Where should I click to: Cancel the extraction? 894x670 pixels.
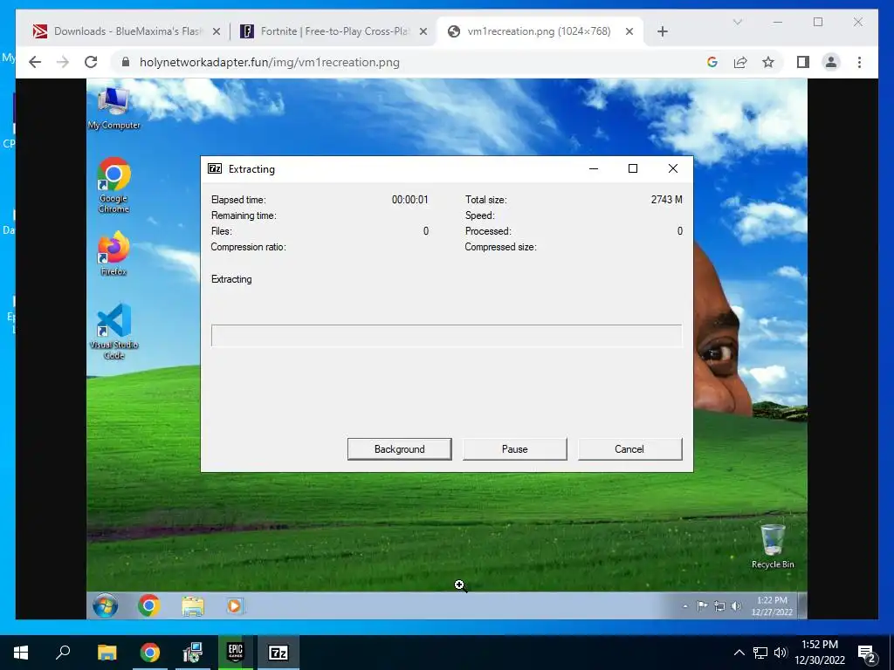coord(629,449)
